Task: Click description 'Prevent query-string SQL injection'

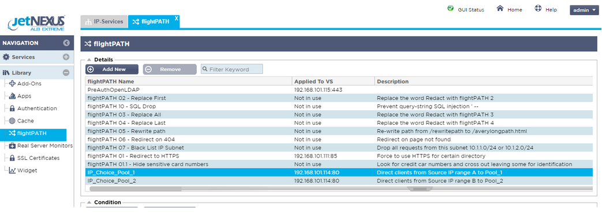Action: click(428, 106)
